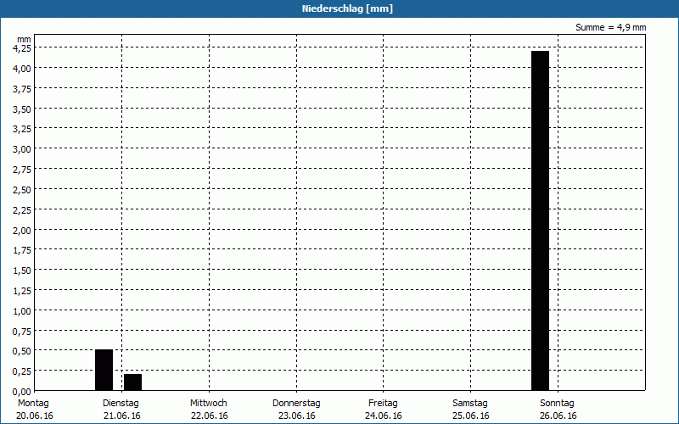Click the 0,75 y-axis value
Viewport: 679px width, 424px height.
22,331
